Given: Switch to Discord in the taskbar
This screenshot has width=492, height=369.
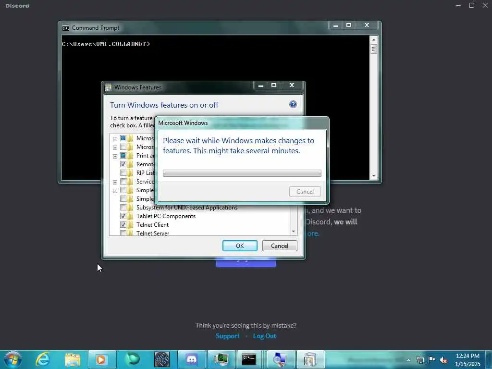Looking at the screenshot, I should 191,359.
